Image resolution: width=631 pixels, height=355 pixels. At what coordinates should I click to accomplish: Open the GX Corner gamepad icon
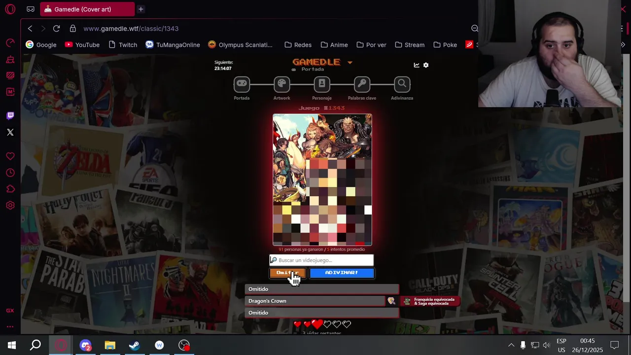click(31, 9)
